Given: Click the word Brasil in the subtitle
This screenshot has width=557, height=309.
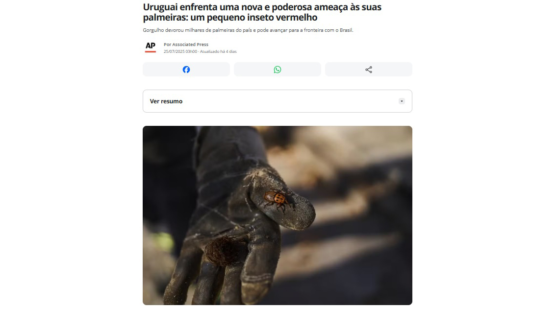Looking at the screenshot, I should coord(346,30).
